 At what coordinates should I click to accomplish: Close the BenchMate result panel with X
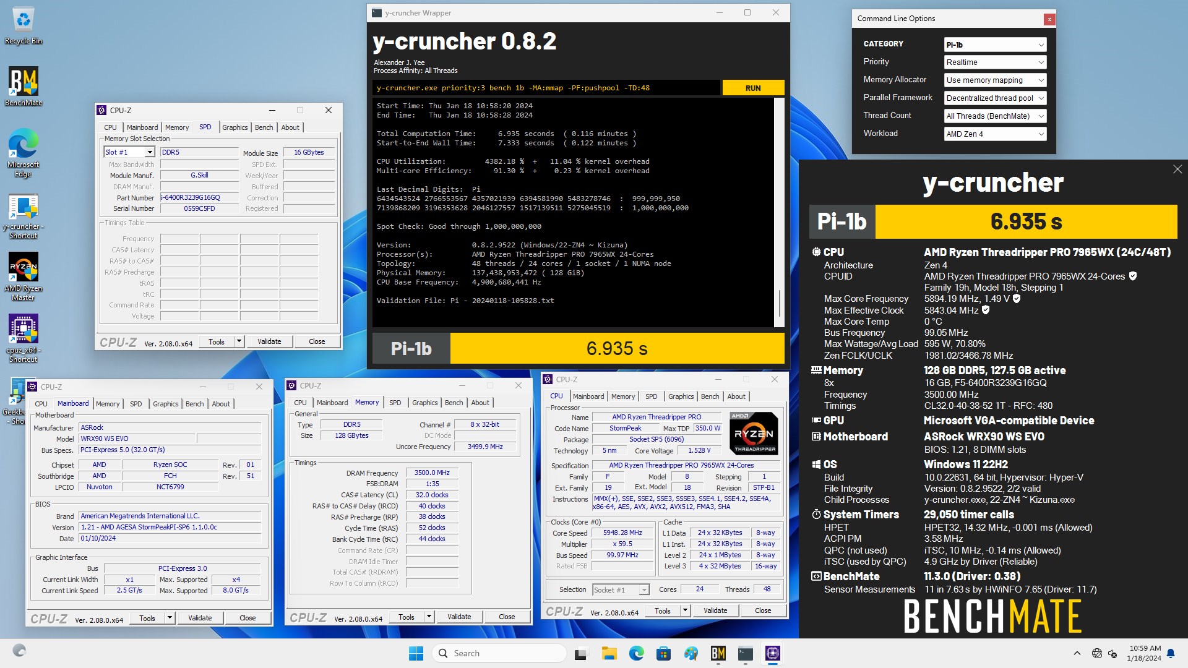(1177, 169)
